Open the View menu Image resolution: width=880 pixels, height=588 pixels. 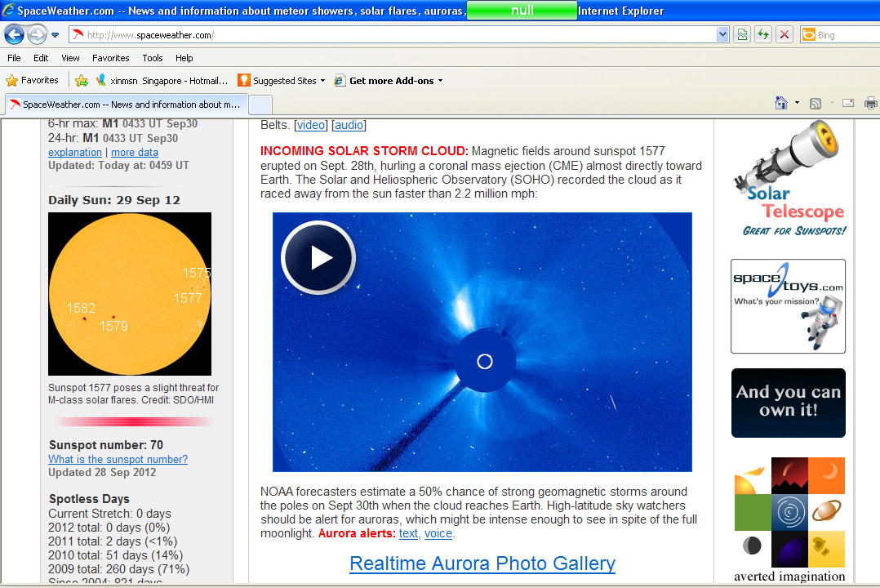pyautogui.click(x=70, y=58)
